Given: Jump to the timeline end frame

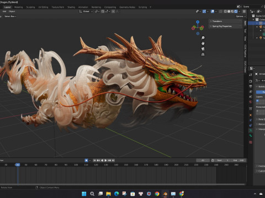Looking at the screenshot, I should 113,161.
